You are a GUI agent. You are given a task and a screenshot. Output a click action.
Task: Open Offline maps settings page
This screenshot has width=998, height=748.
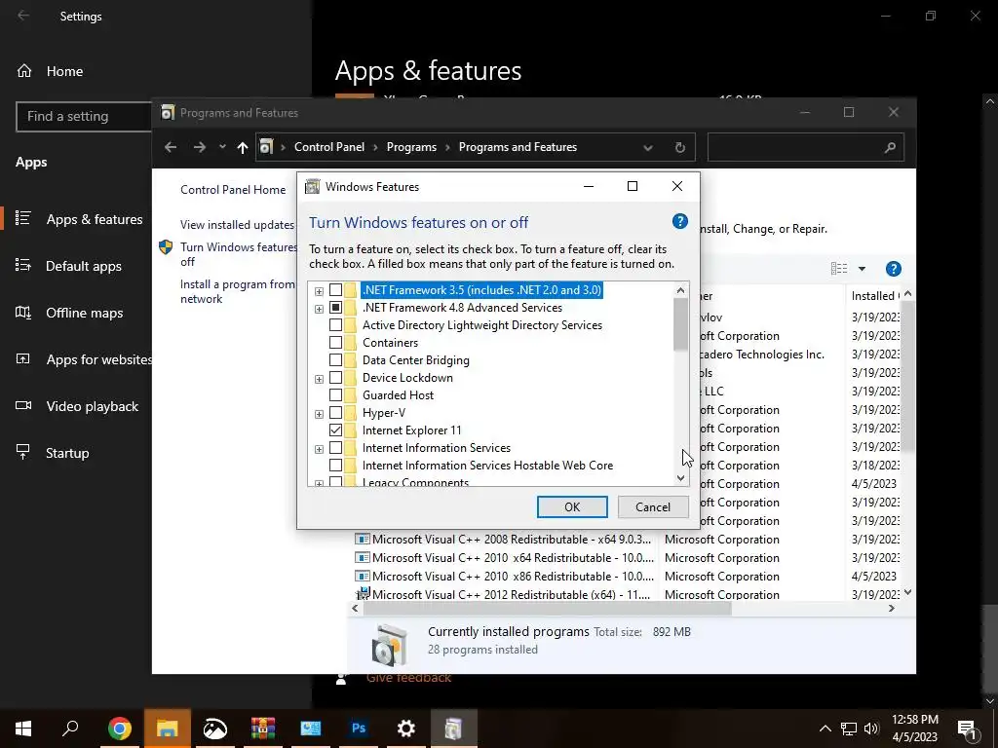click(x=69, y=313)
